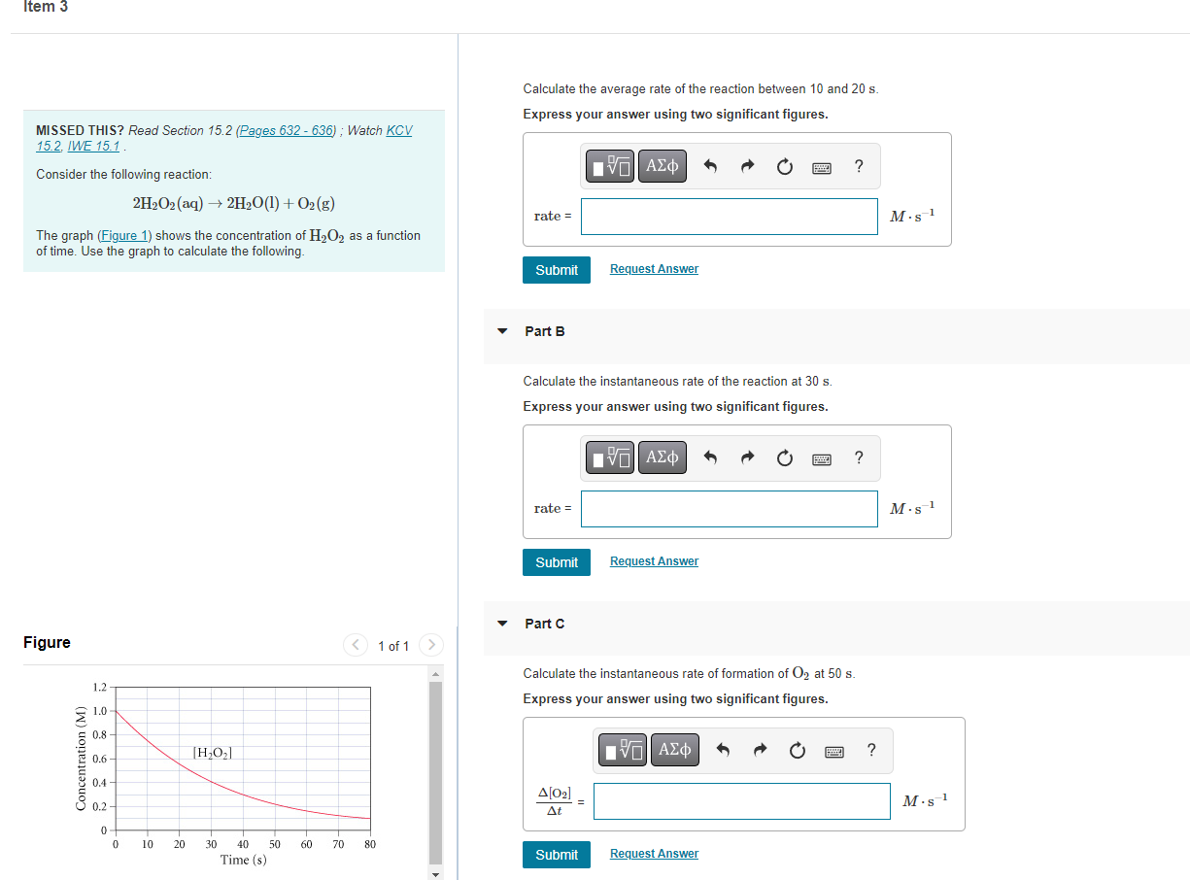Viewport: 1190px width, 880px height.
Task: Open help question mark in Part B toolbar
Action: 859,458
